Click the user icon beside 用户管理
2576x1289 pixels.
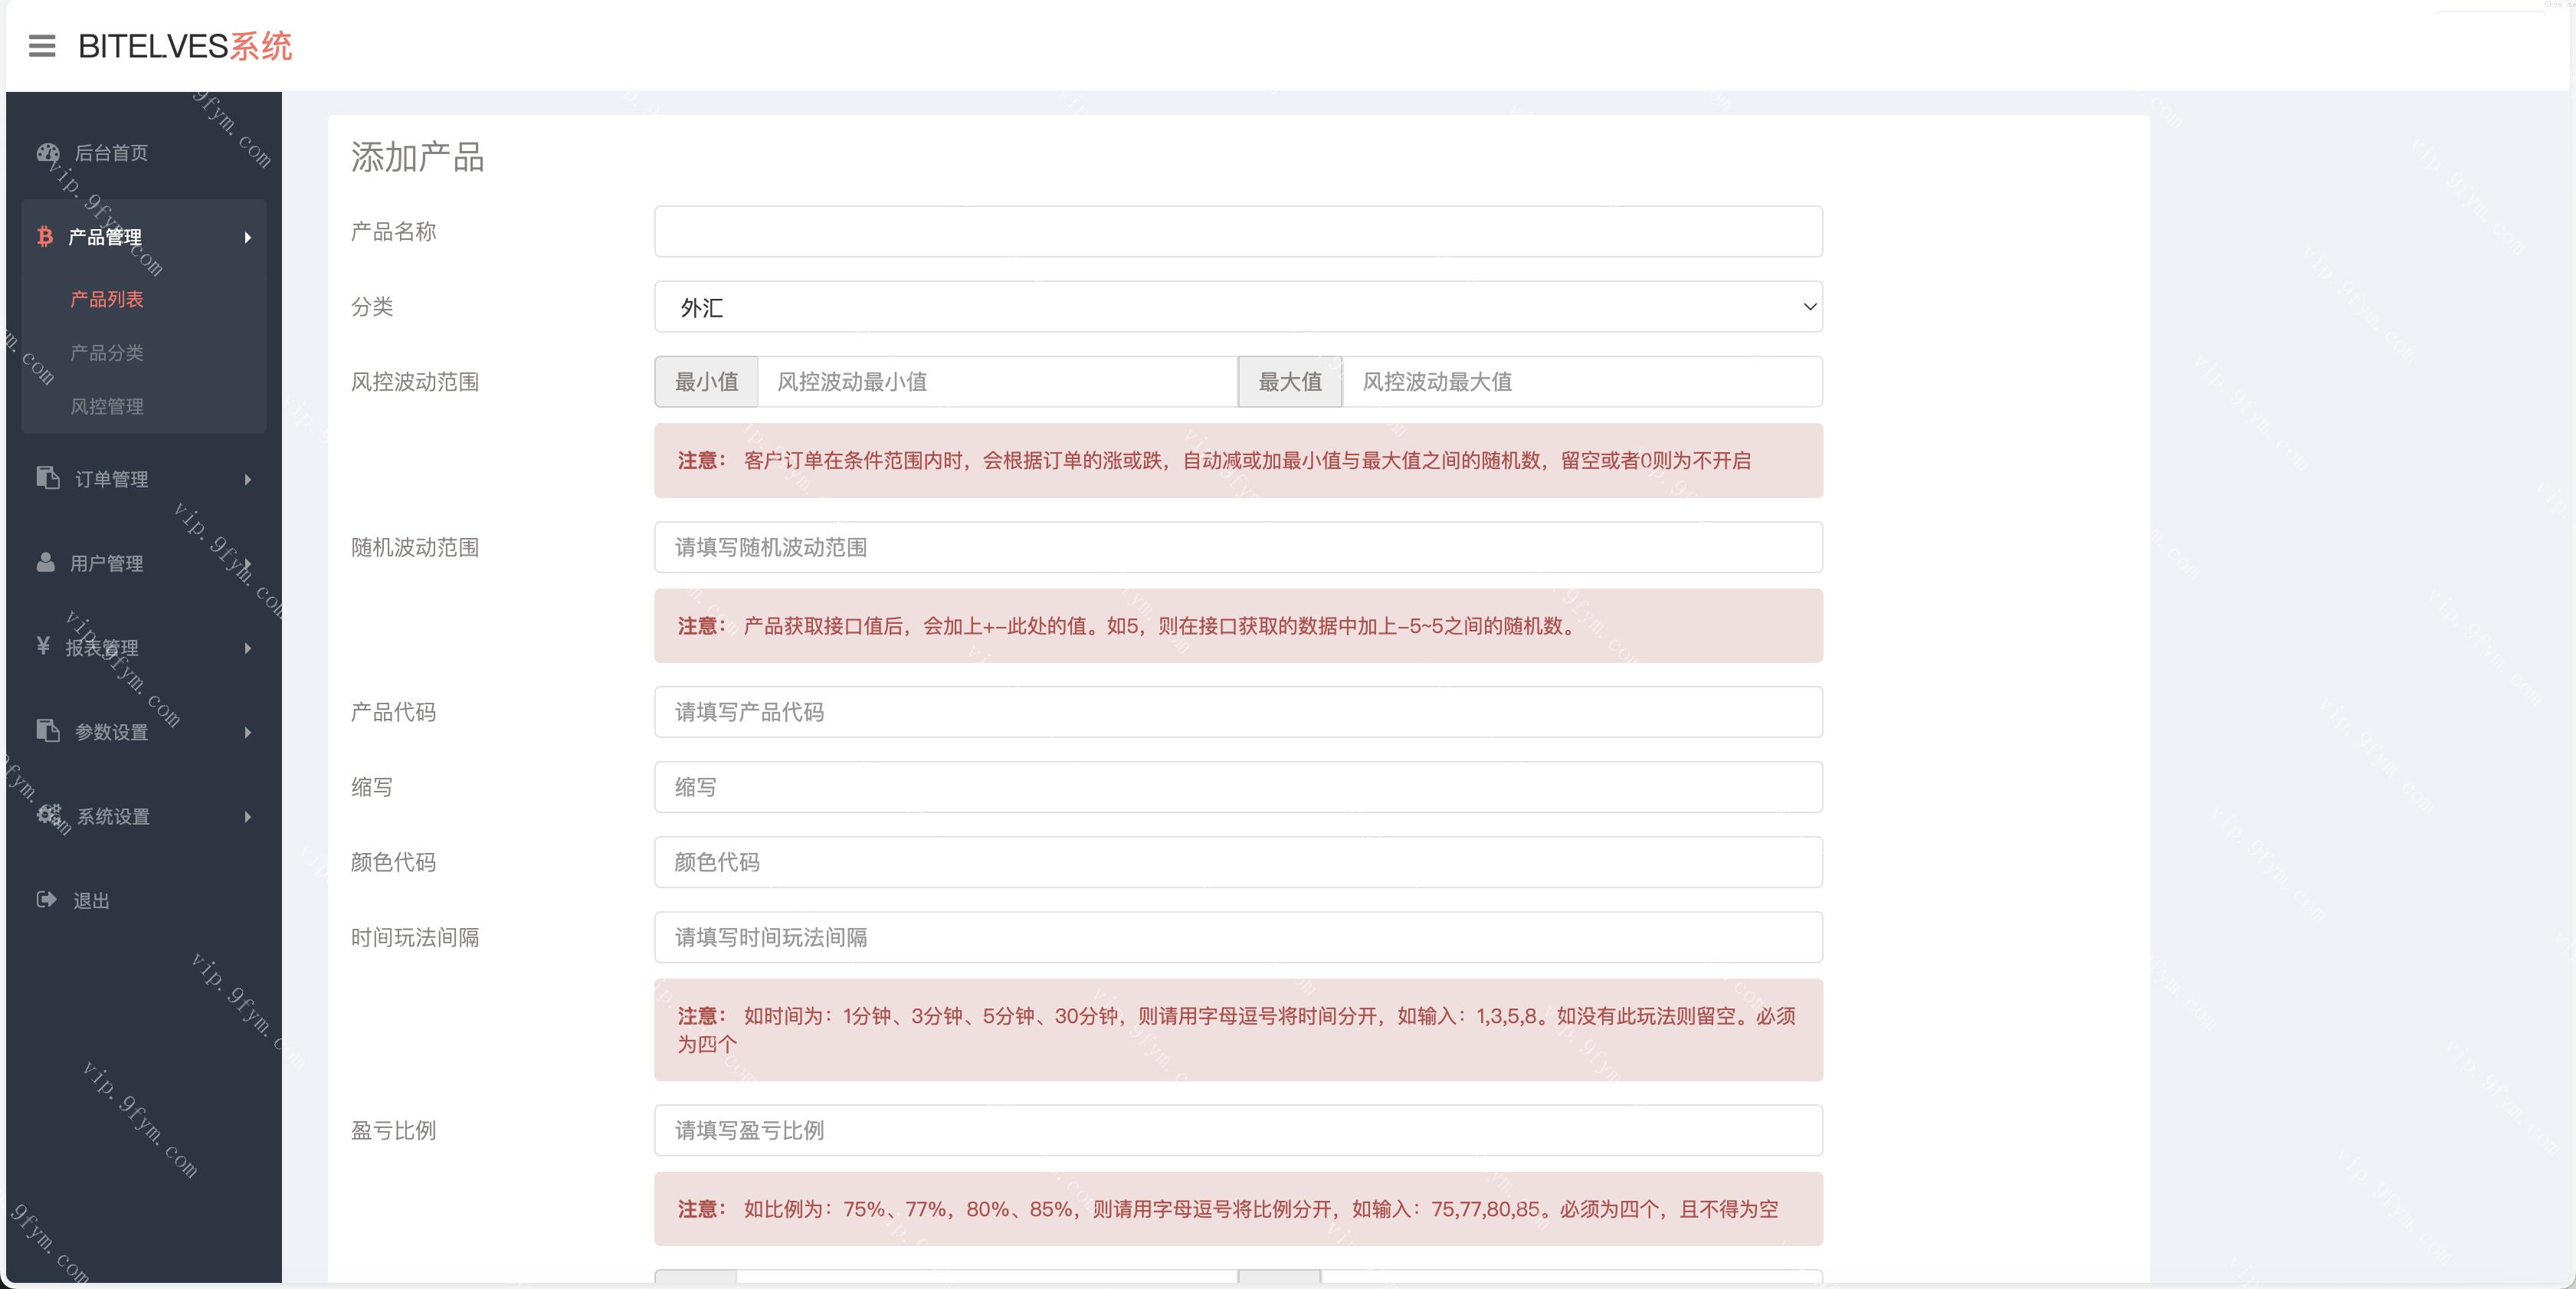(46, 562)
